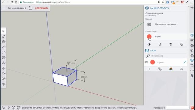Click the ДАННЫЕ ОБЪЕКТА panel header
Viewport: 195px width, 110px height.
click(159, 8)
